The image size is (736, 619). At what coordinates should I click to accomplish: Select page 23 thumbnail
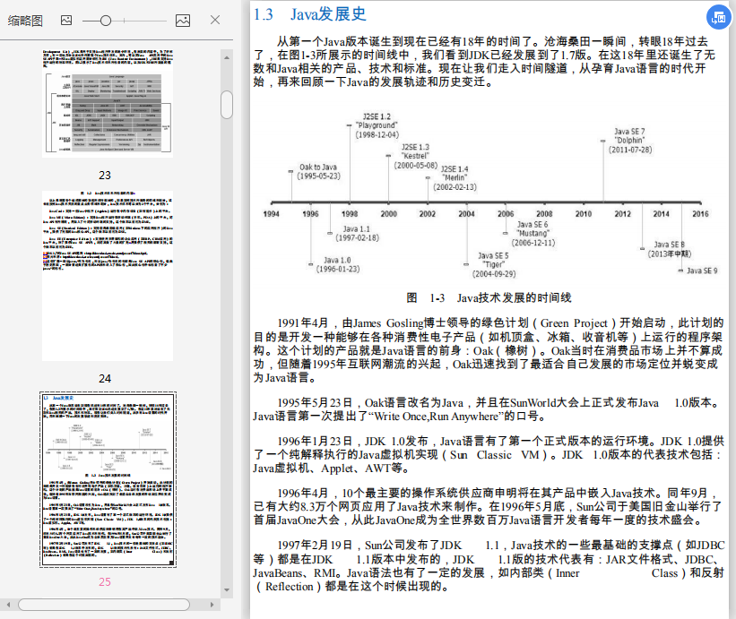(x=108, y=103)
